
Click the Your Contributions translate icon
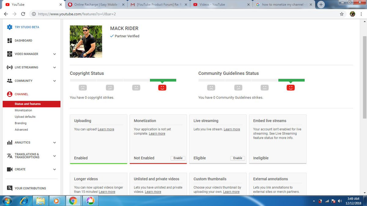pos(9,188)
